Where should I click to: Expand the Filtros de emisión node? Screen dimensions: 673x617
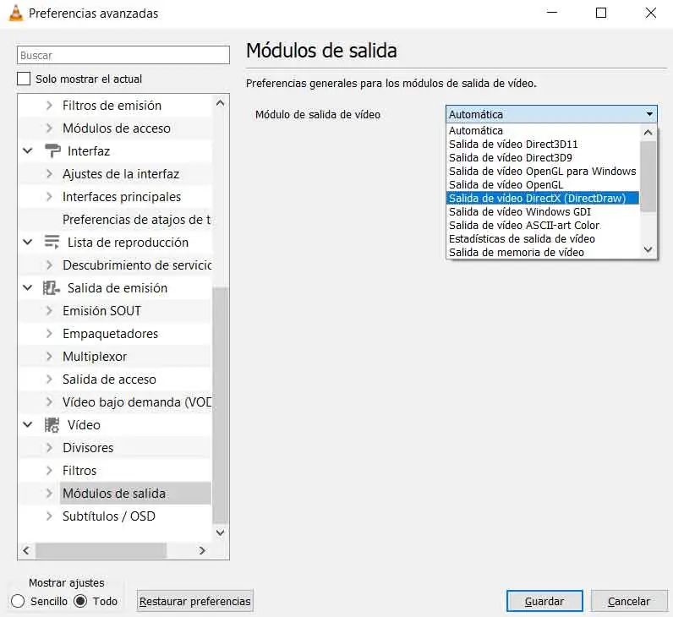49,106
